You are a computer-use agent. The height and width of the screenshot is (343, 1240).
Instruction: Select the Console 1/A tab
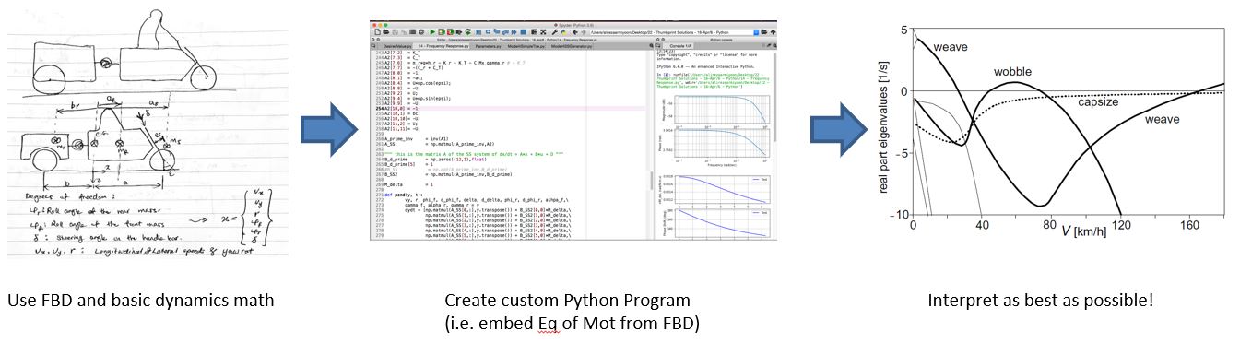(679, 46)
